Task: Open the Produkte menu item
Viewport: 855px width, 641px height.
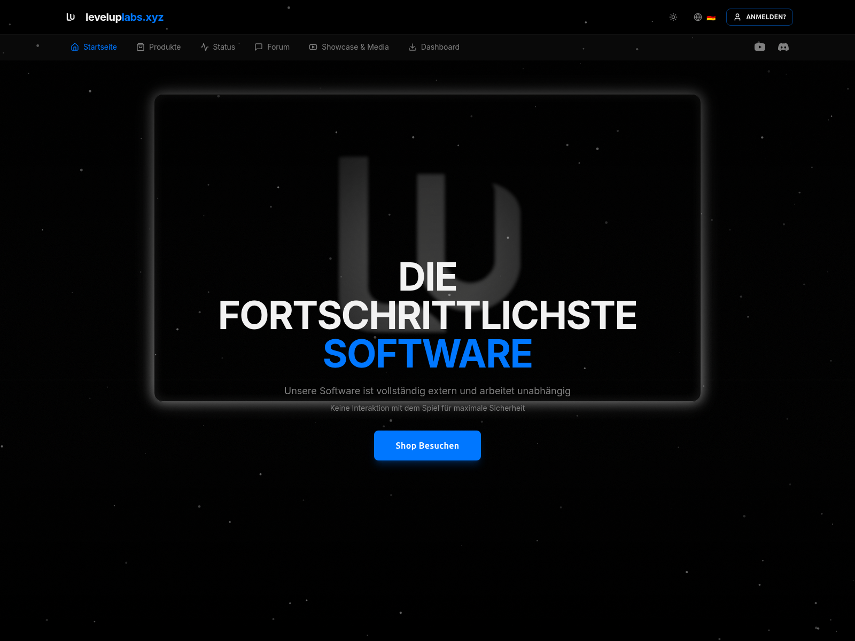Action: pyautogui.click(x=165, y=47)
